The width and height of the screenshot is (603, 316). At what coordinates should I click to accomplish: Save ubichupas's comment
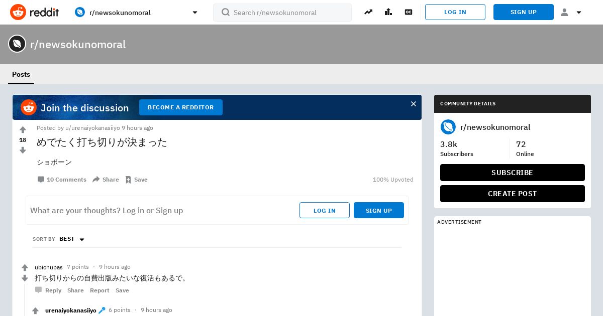[x=122, y=290]
